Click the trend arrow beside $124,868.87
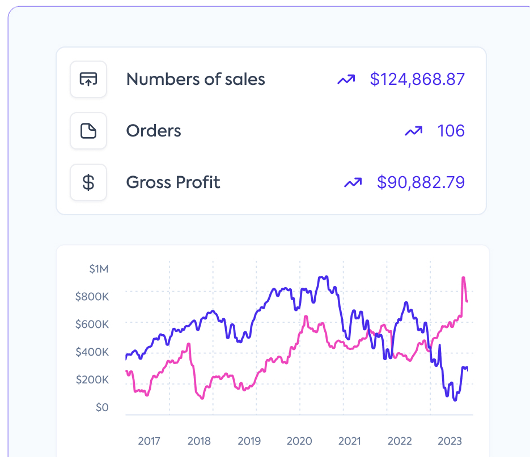 pos(346,80)
